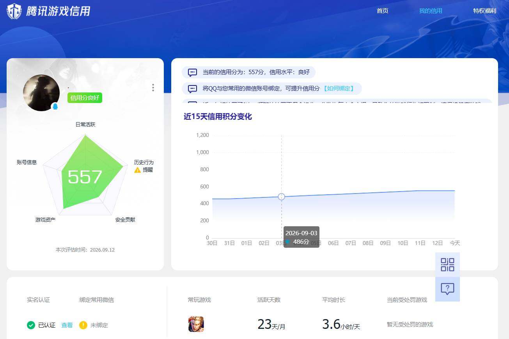
Task: Go to the 首页 nav item
Action: pyautogui.click(x=382, y=11)
